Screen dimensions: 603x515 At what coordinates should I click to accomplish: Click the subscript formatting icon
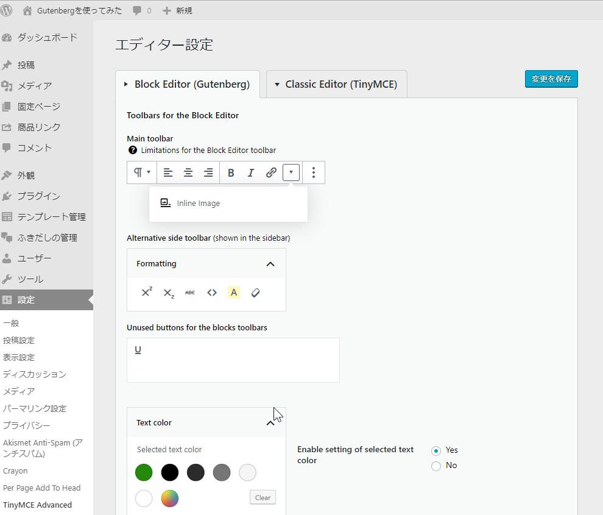[x=169, y=293]
